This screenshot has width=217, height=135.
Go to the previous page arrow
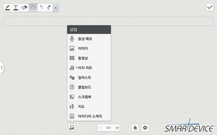(x=100, y=128)
